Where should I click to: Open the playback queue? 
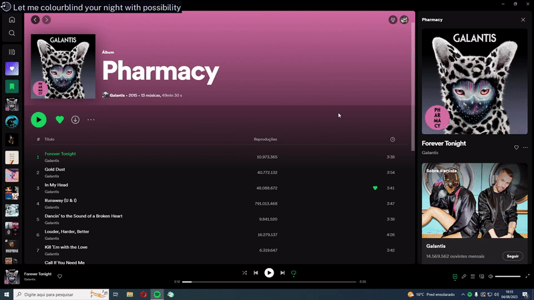pos(473,277)
